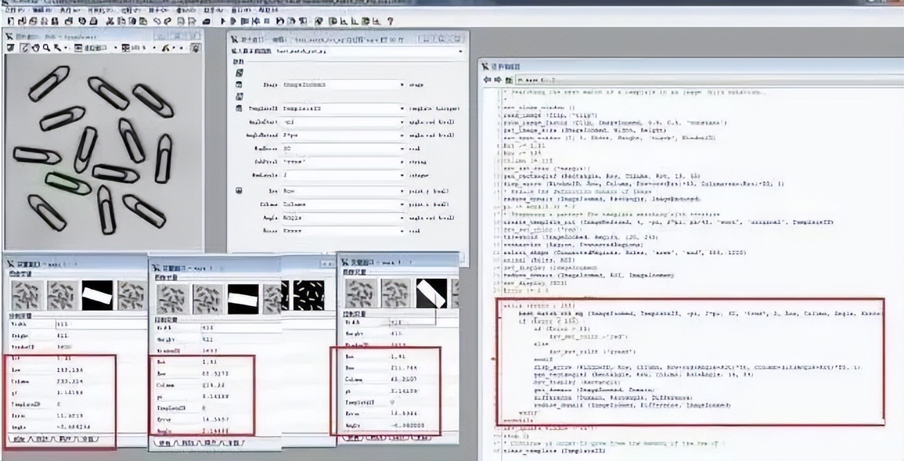Screen dimensions: 904x461
Task: Click rotated rectangle thumbnail in rightmost variable window
Action: click(431, 293)
